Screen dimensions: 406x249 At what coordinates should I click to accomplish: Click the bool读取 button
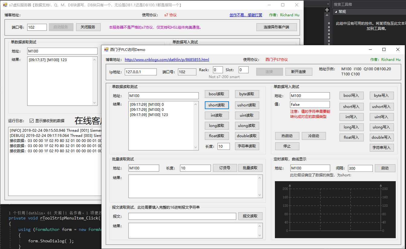(x=217, y=94)
